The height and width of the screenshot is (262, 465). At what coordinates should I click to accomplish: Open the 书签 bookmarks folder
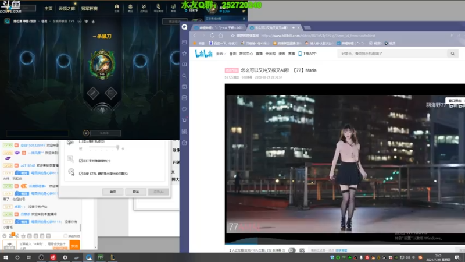199,43
